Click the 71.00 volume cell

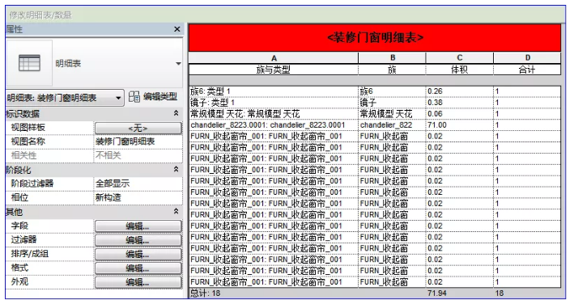[459, 125]
